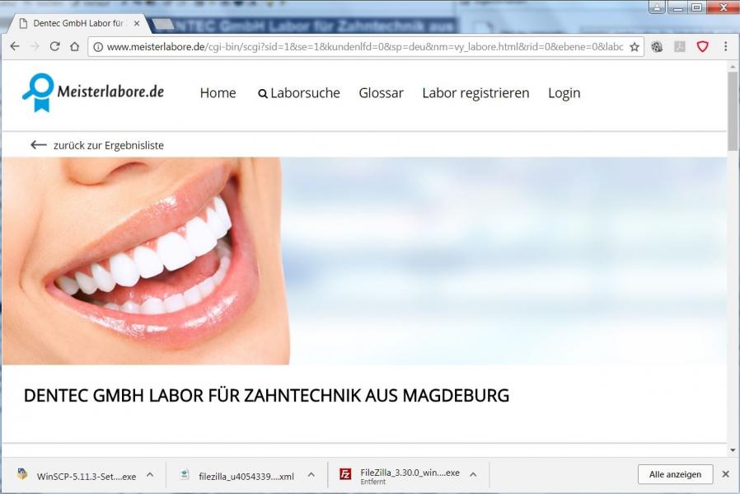Click 'Alle anzeigen' downloads button
This screenshot has width=740, height=494.
coord(675,474)
